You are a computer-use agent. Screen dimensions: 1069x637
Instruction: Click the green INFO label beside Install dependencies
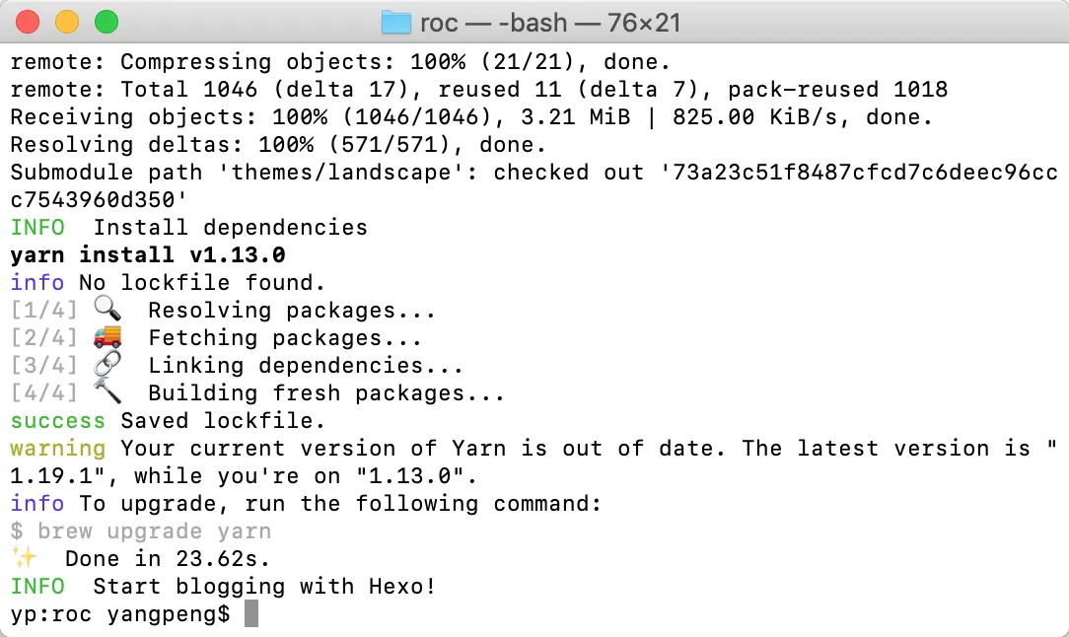[x=37, y=227]
